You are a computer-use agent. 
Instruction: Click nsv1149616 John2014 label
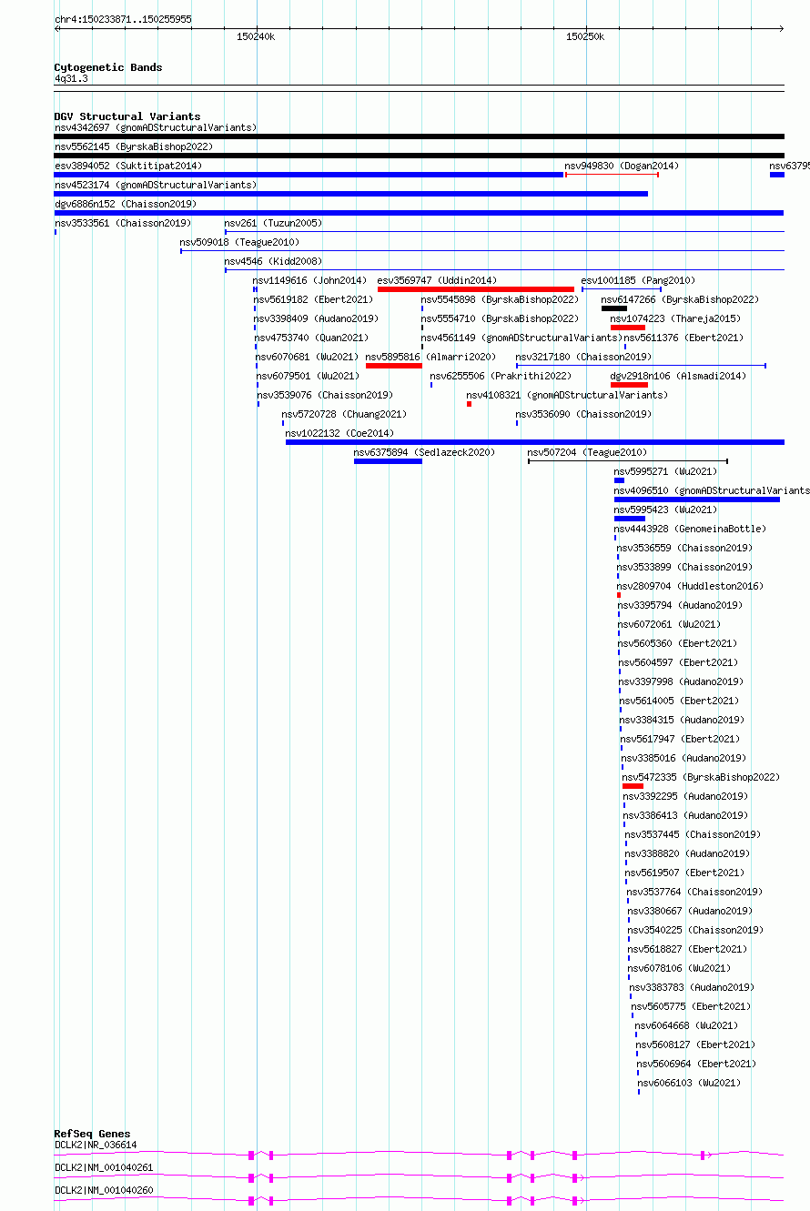point(310,280)
